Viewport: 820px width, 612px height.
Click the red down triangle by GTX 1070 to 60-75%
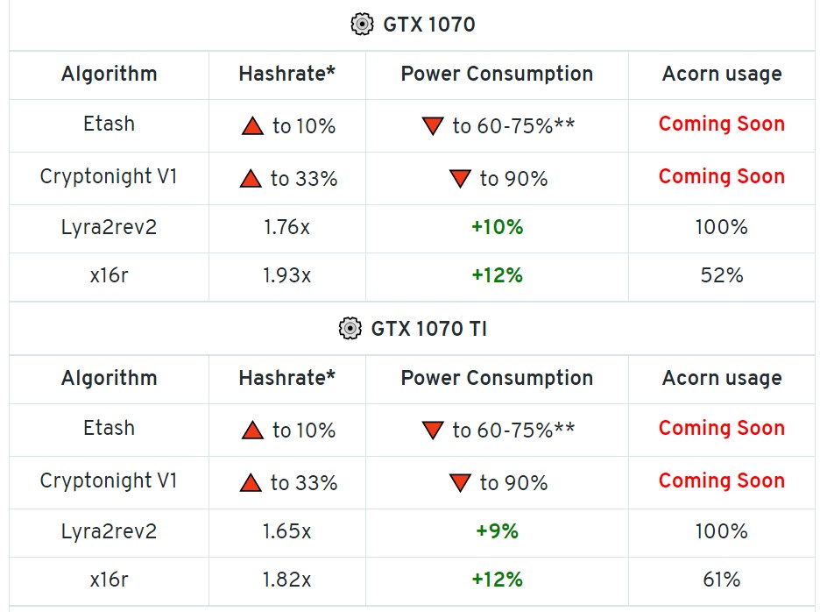pos(433,126)
